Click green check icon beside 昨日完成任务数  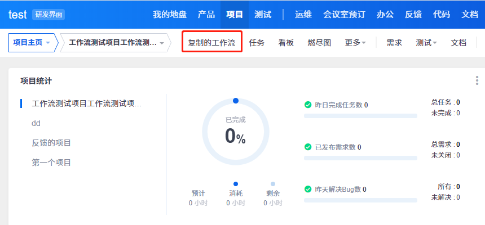coord(308,105)
